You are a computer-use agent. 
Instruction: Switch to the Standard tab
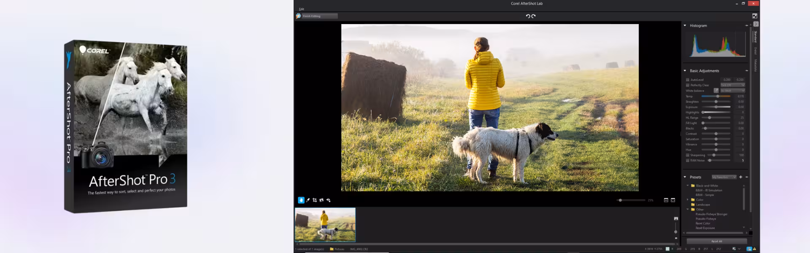click(x=755, y=37)
